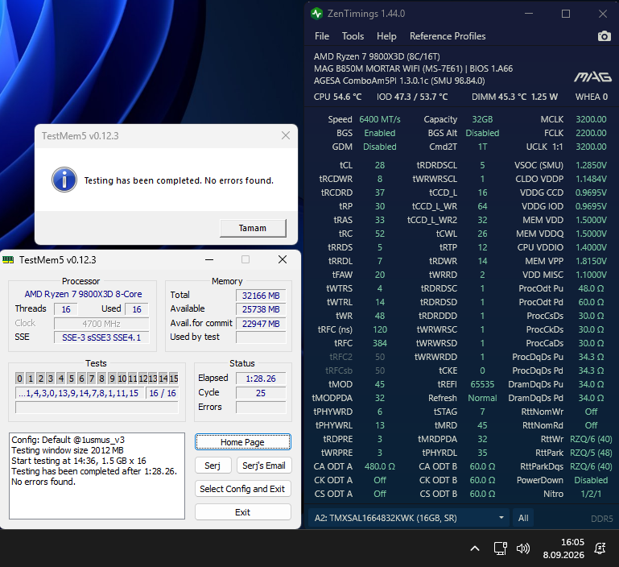Click the TestMem5 memory chip title icon
619x567 pixels.
[8, 259]
